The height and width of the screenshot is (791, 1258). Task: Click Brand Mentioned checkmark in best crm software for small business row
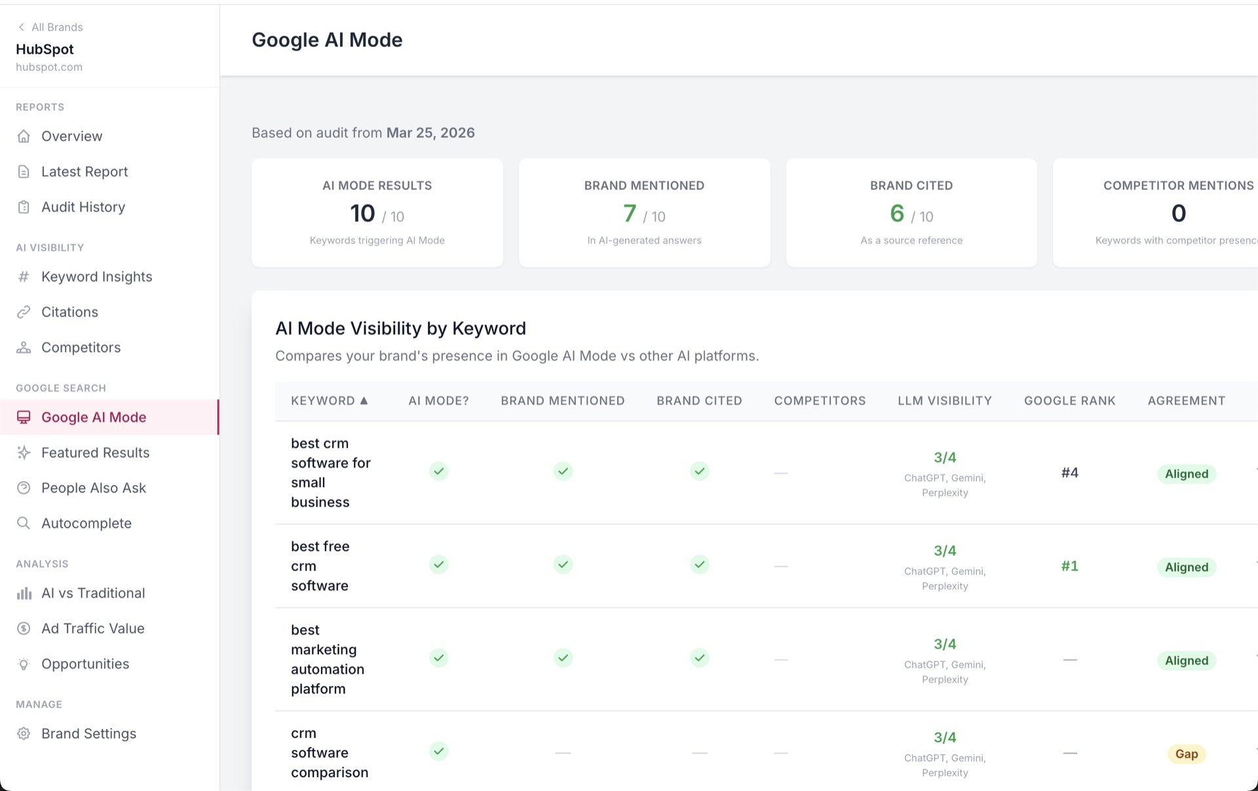click(x=563, y=471)
